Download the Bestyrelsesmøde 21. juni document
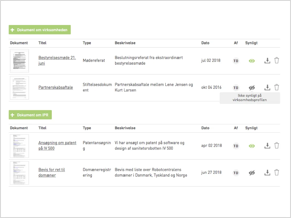The width and height of the screenshot is (291, 218). click(x=267, y=61)
